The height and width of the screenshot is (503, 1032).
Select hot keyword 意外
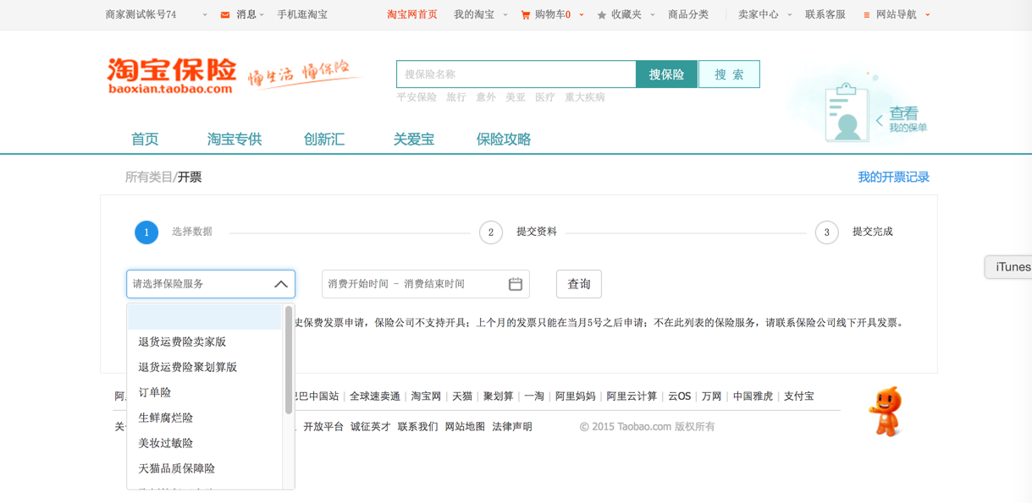pos(486,97)
